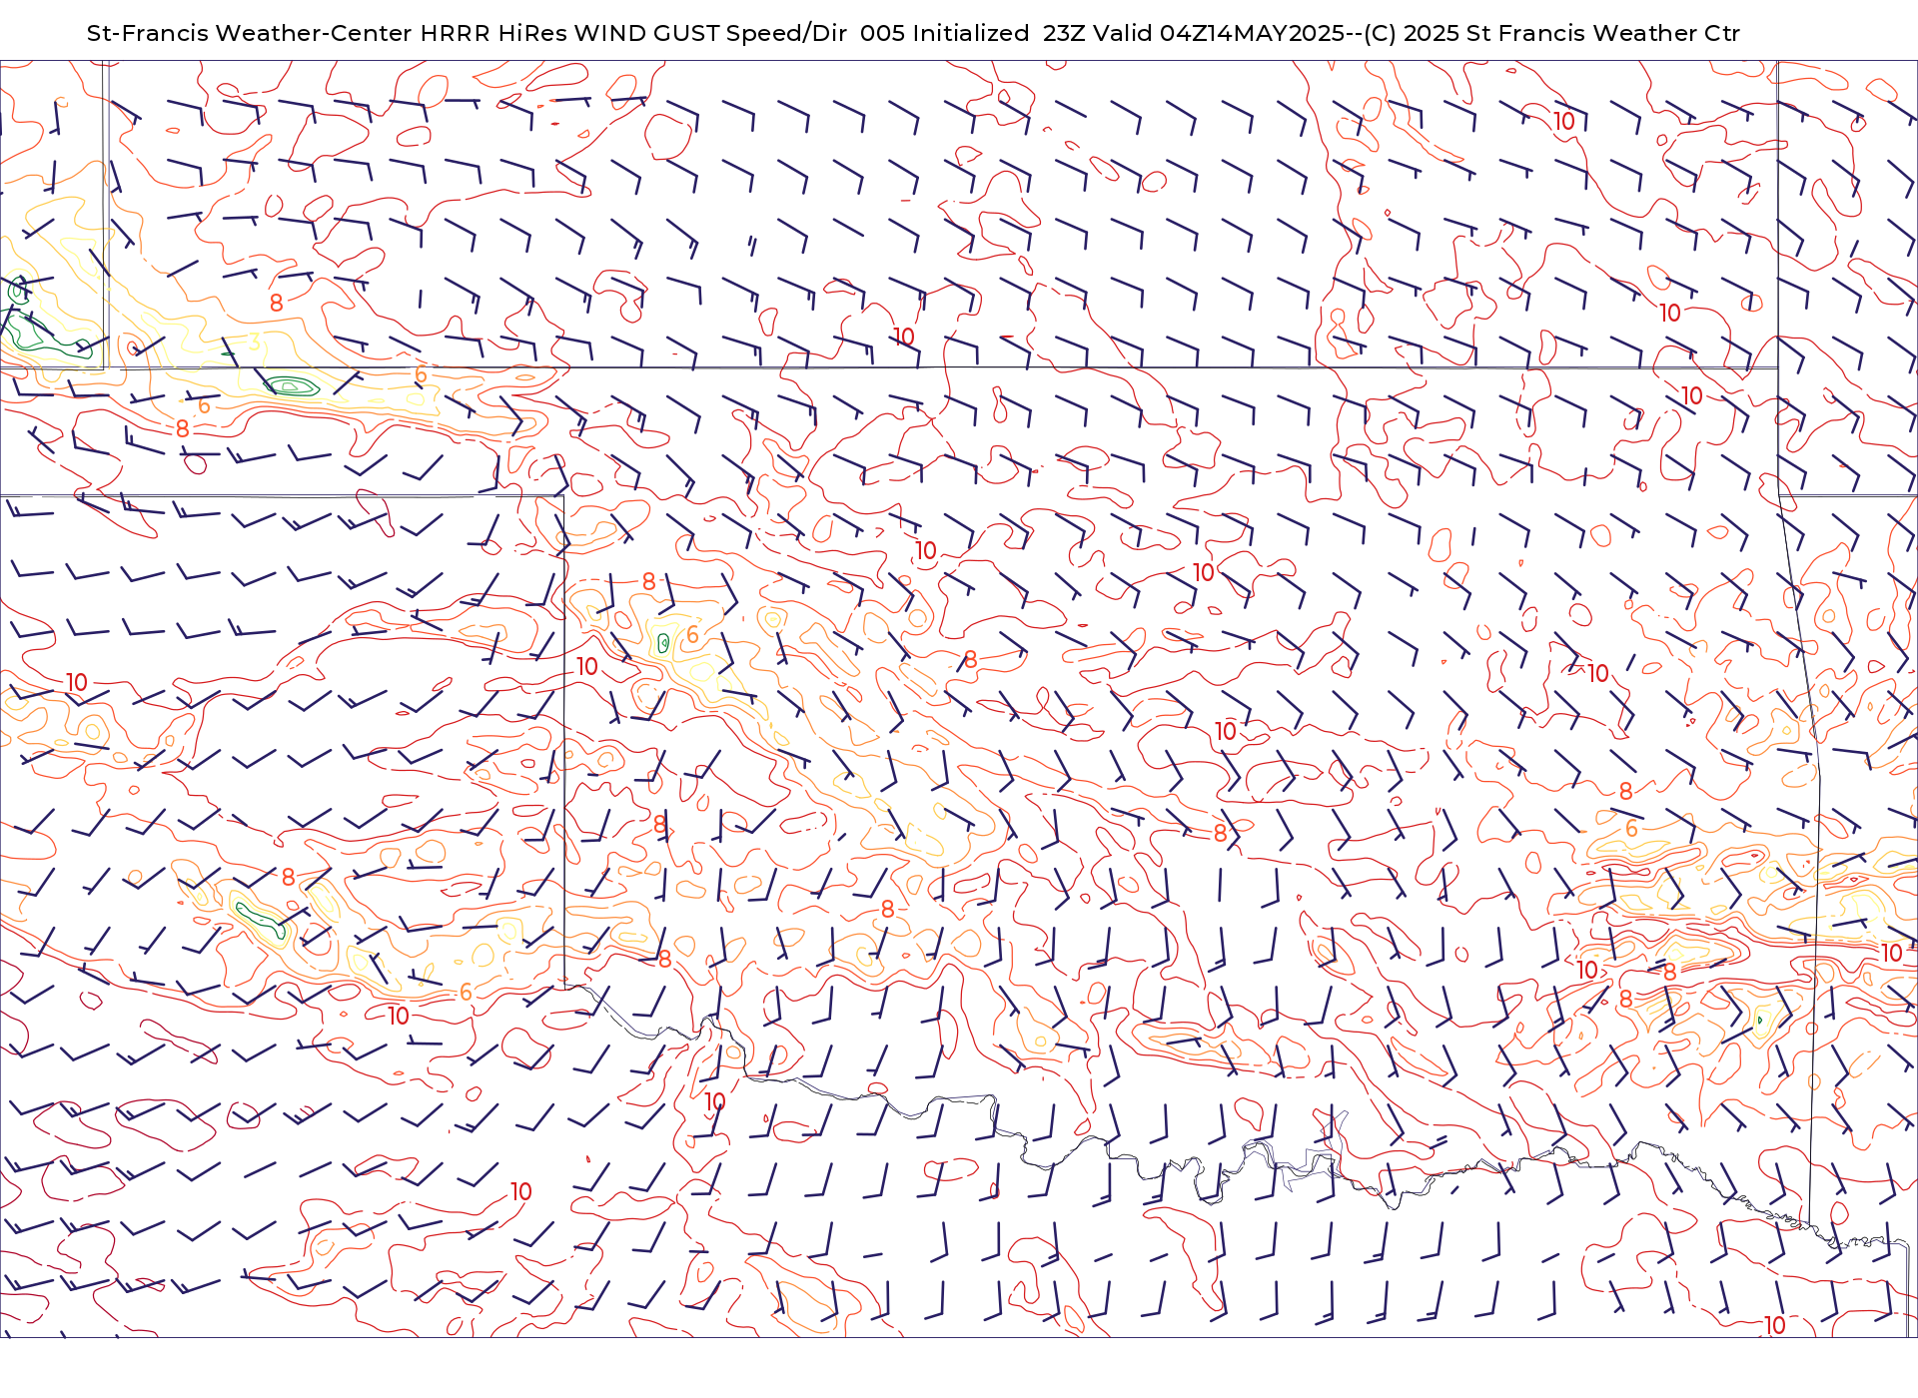Click the "(C) 2025 St Francis Weather Ctr" copyright text

(x=1552, y=33)
